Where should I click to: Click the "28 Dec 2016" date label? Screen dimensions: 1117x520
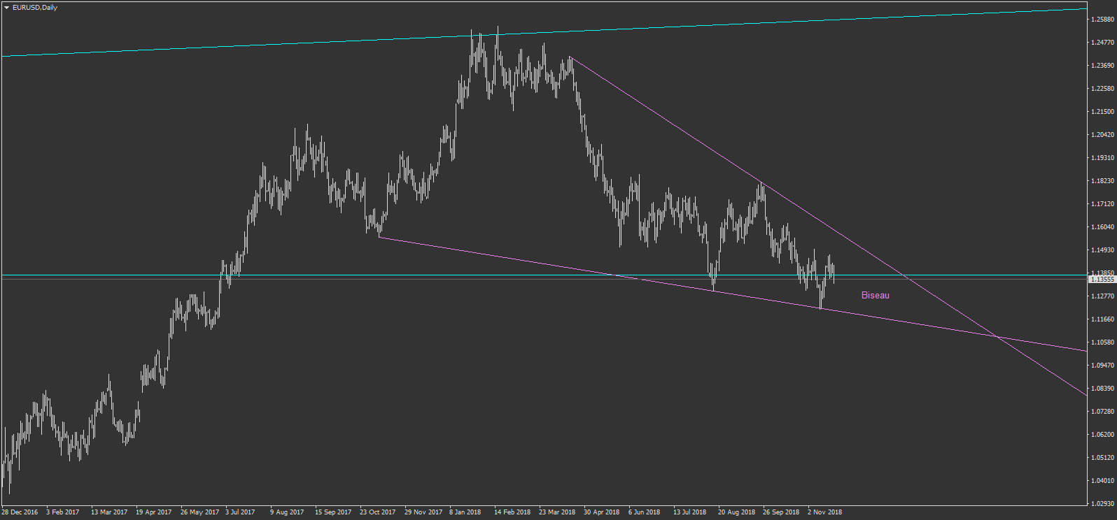click(20, 512)
